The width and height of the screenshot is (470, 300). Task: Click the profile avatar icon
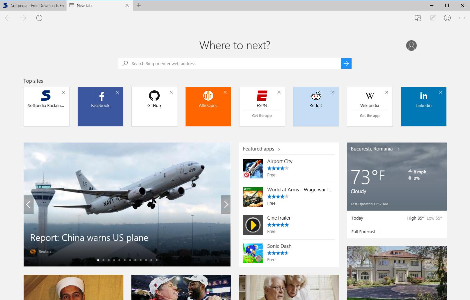click(x=411, y=45)
